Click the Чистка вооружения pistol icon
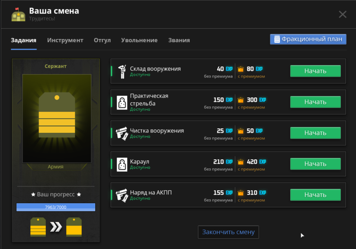Image resolution: width=356 pixels, height=249 pixels. tap(122, 134)
